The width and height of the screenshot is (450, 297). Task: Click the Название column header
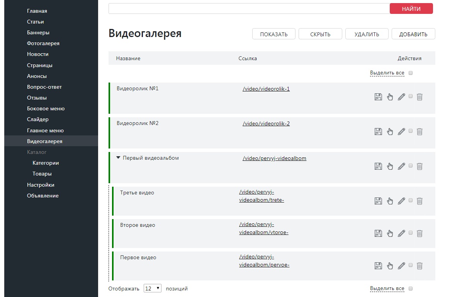pyautogui.click(x=128, y=59)
